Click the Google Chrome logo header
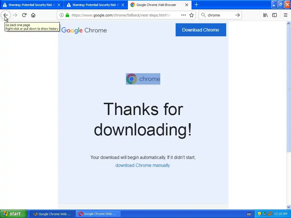Image resolution: width=291 pixels, height=218 pixels. coord(84,30)
